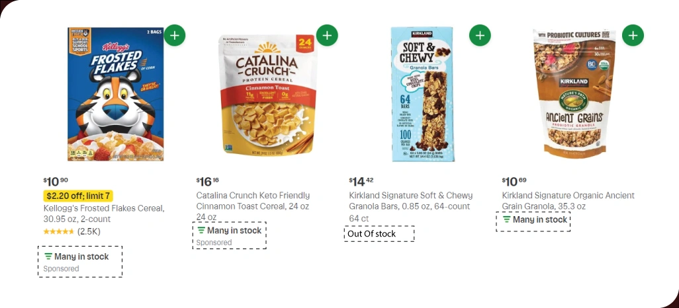Viewport: 679px width, 308px height.
Task: Click the $10.90 Frosted Flakes price
Action: pos(56,180)
